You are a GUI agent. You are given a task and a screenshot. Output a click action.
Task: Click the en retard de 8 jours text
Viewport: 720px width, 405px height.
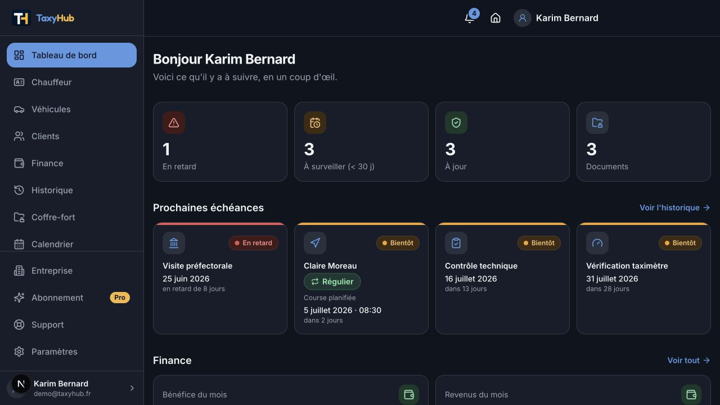pos(193,289)
